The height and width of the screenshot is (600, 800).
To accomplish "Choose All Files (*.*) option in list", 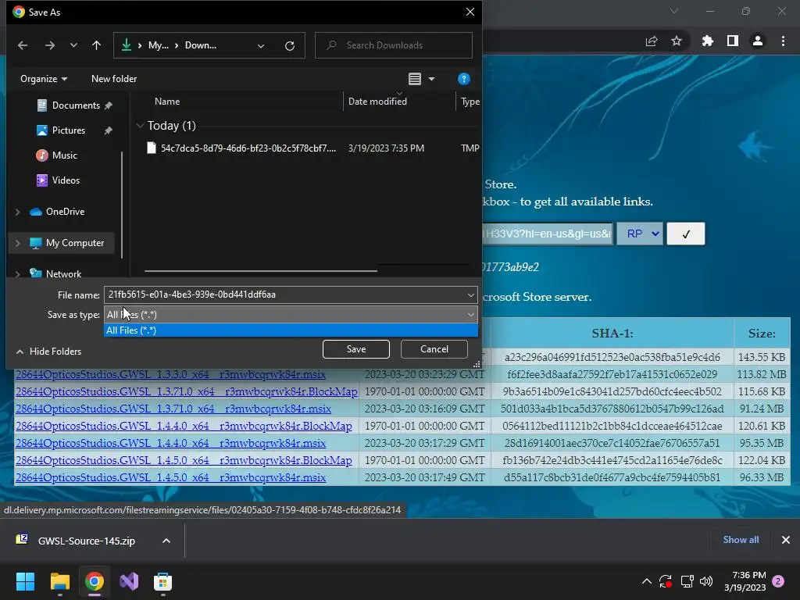I will [291, 330].
